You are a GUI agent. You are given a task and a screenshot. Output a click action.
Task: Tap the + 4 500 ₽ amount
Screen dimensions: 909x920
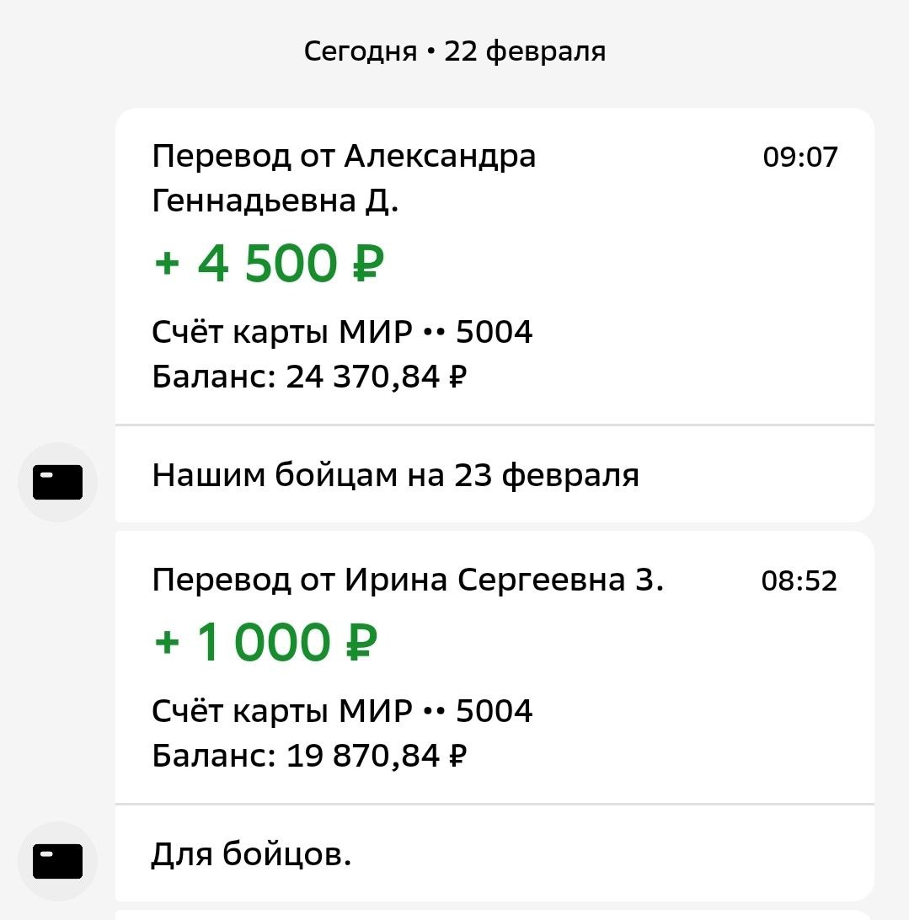pyautogui.click(x=269, y=263)
